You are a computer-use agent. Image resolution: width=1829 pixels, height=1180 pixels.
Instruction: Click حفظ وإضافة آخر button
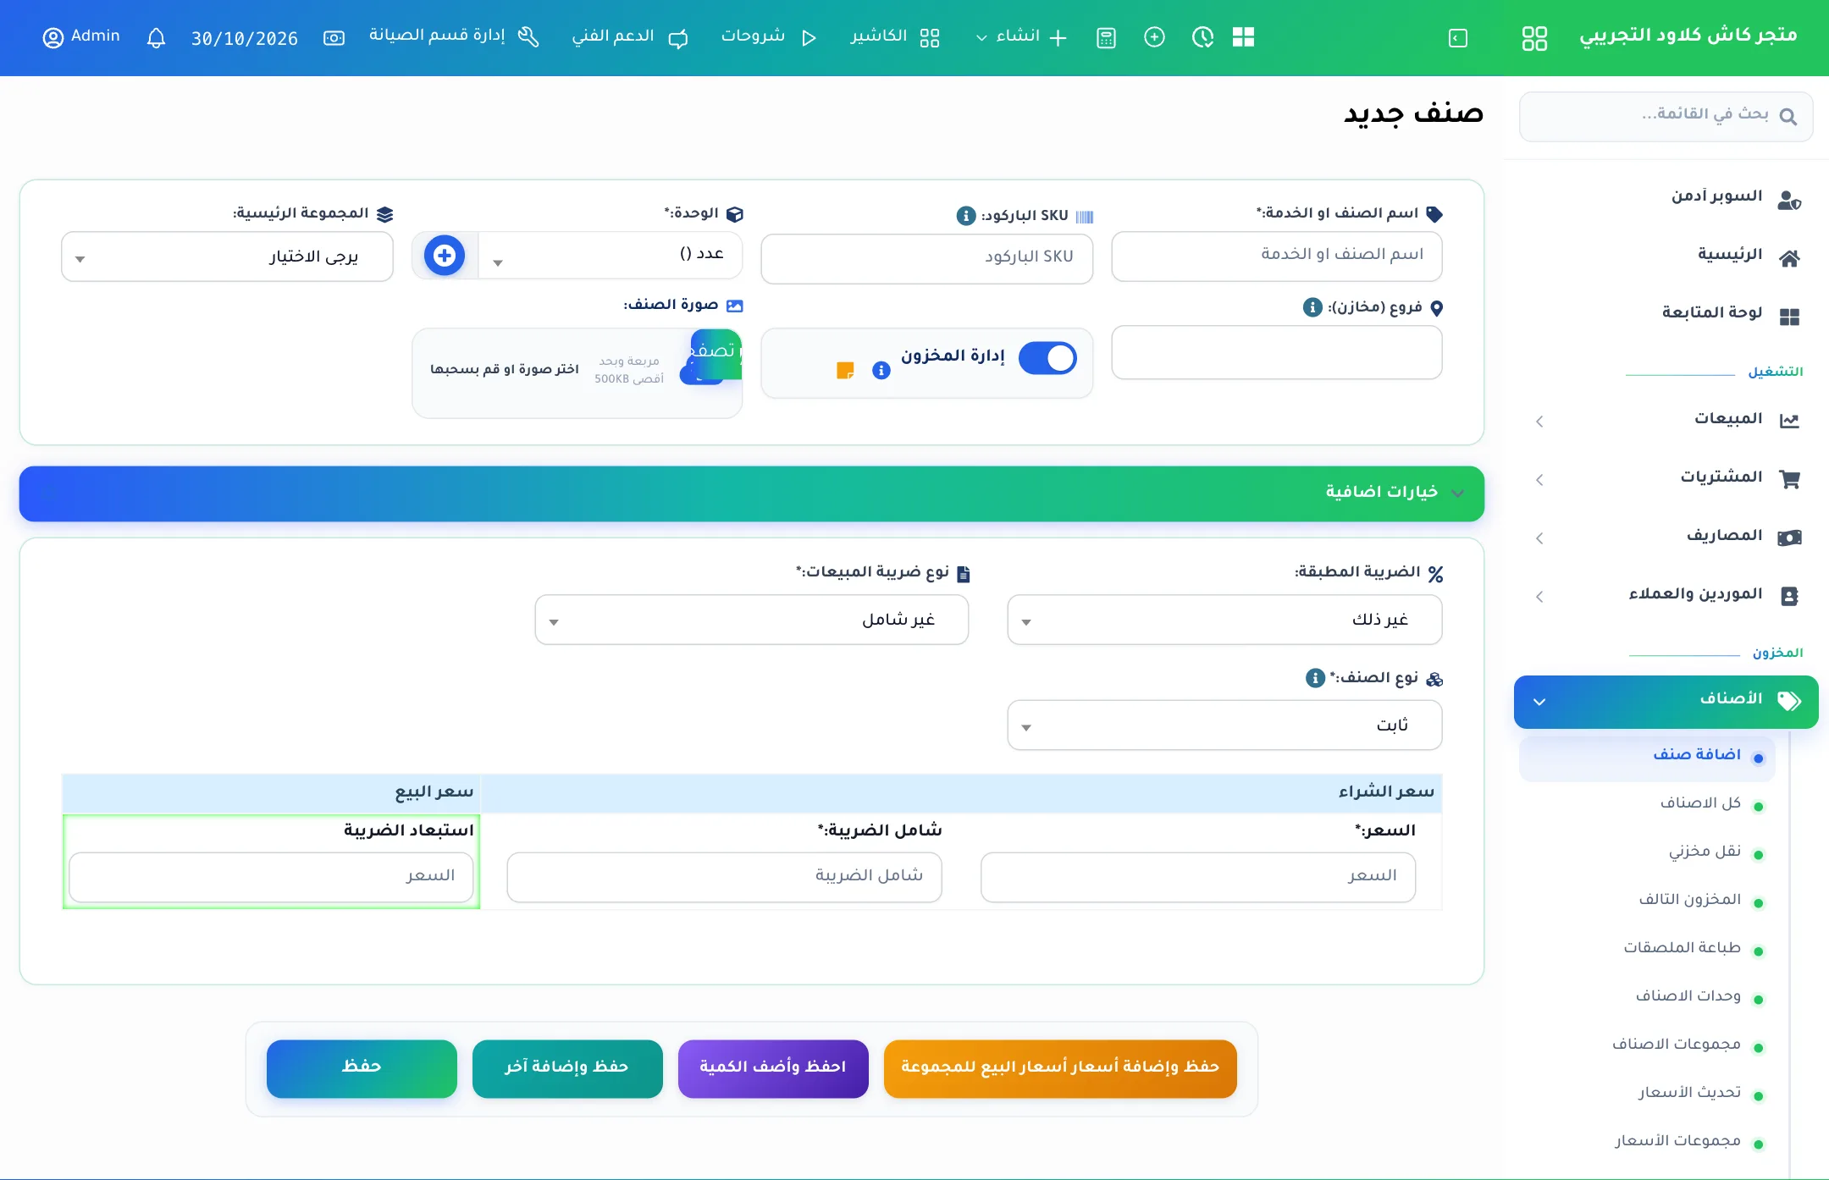[x=567, y=1068]
